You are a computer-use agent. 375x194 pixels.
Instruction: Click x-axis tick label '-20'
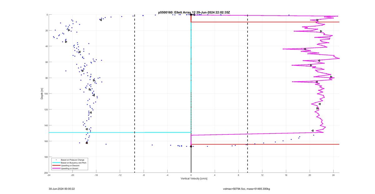click(72, 175)
